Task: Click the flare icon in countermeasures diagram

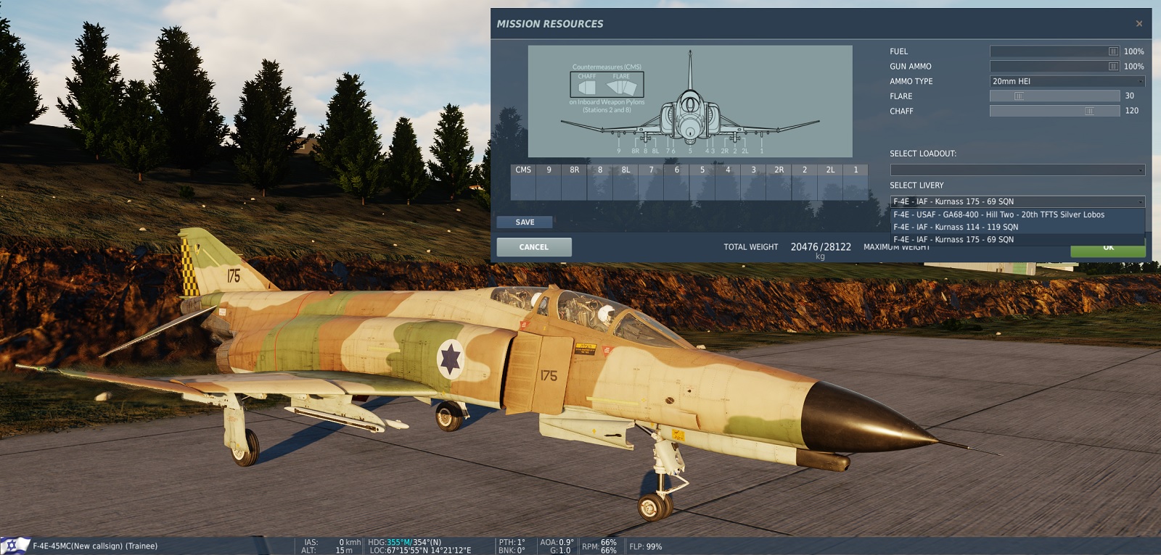Action: (x=622, y=88)
